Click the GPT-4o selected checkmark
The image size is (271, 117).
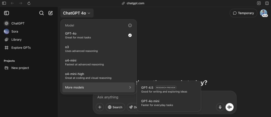pos(130,35)
